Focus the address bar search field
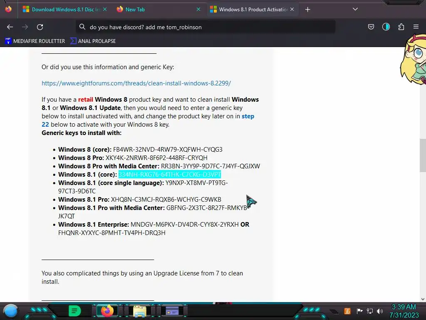 pos(206,27)
